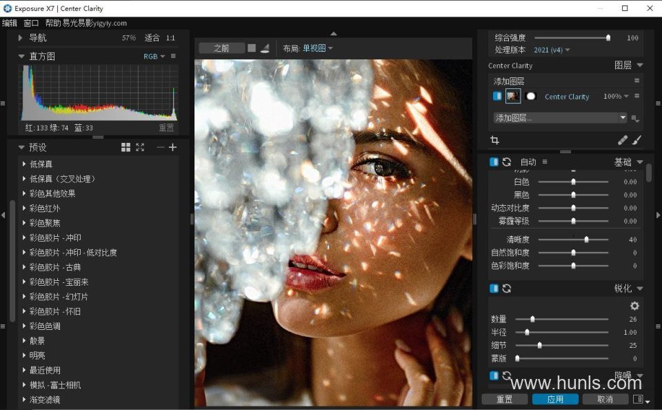Expand the 散景 preset category
Viewport: 662px width, 410px height.
[x=24, y=341]
